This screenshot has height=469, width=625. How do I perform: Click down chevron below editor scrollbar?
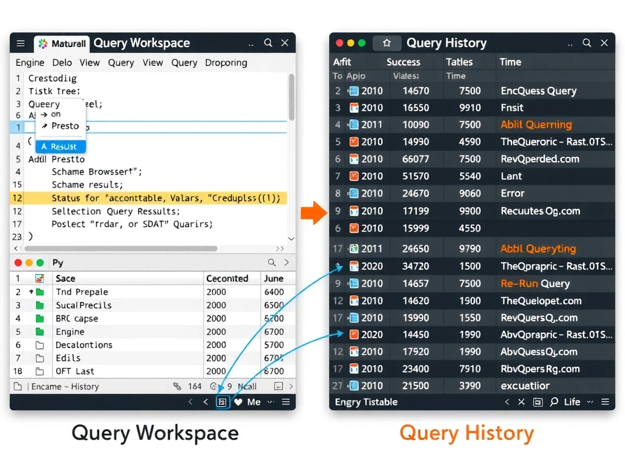click(291, 239)
